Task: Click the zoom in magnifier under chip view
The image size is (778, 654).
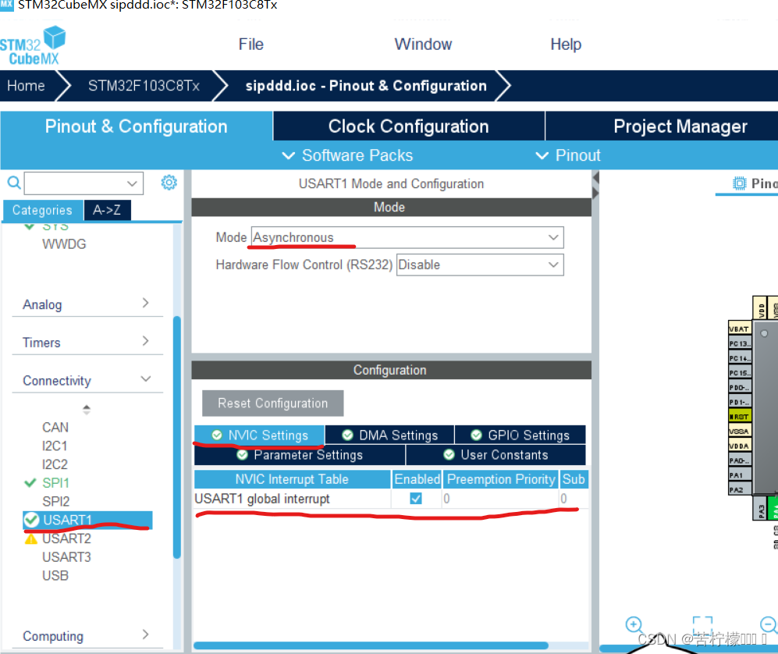Action: pos(634,624)
